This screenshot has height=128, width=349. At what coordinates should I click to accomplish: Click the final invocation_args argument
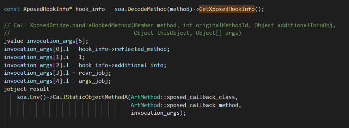point(155,113)
